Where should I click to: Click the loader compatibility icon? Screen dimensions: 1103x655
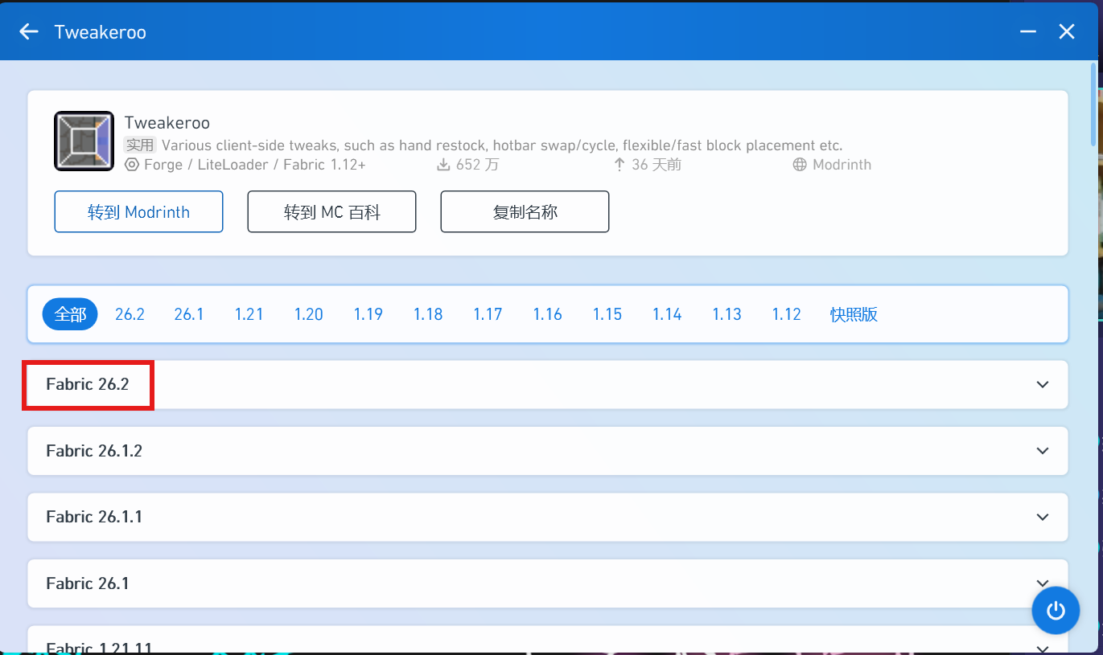click(132, 165)
